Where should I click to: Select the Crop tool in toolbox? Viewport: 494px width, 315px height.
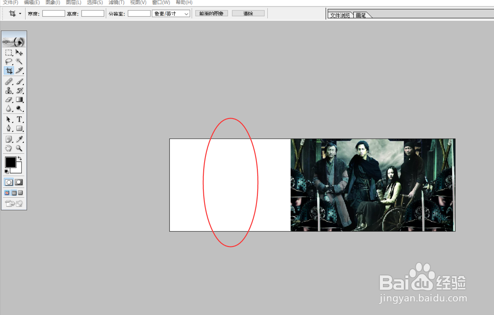[x=9, y=71]
